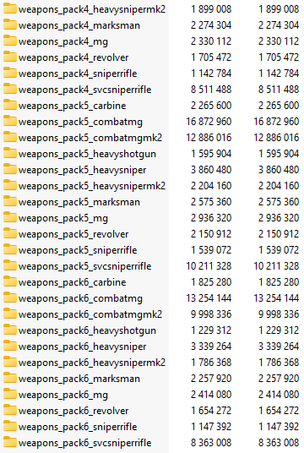304x453 pixels.
Task: Select the weapons_pack6_heavysnipermk2 name
Action: 92,363
